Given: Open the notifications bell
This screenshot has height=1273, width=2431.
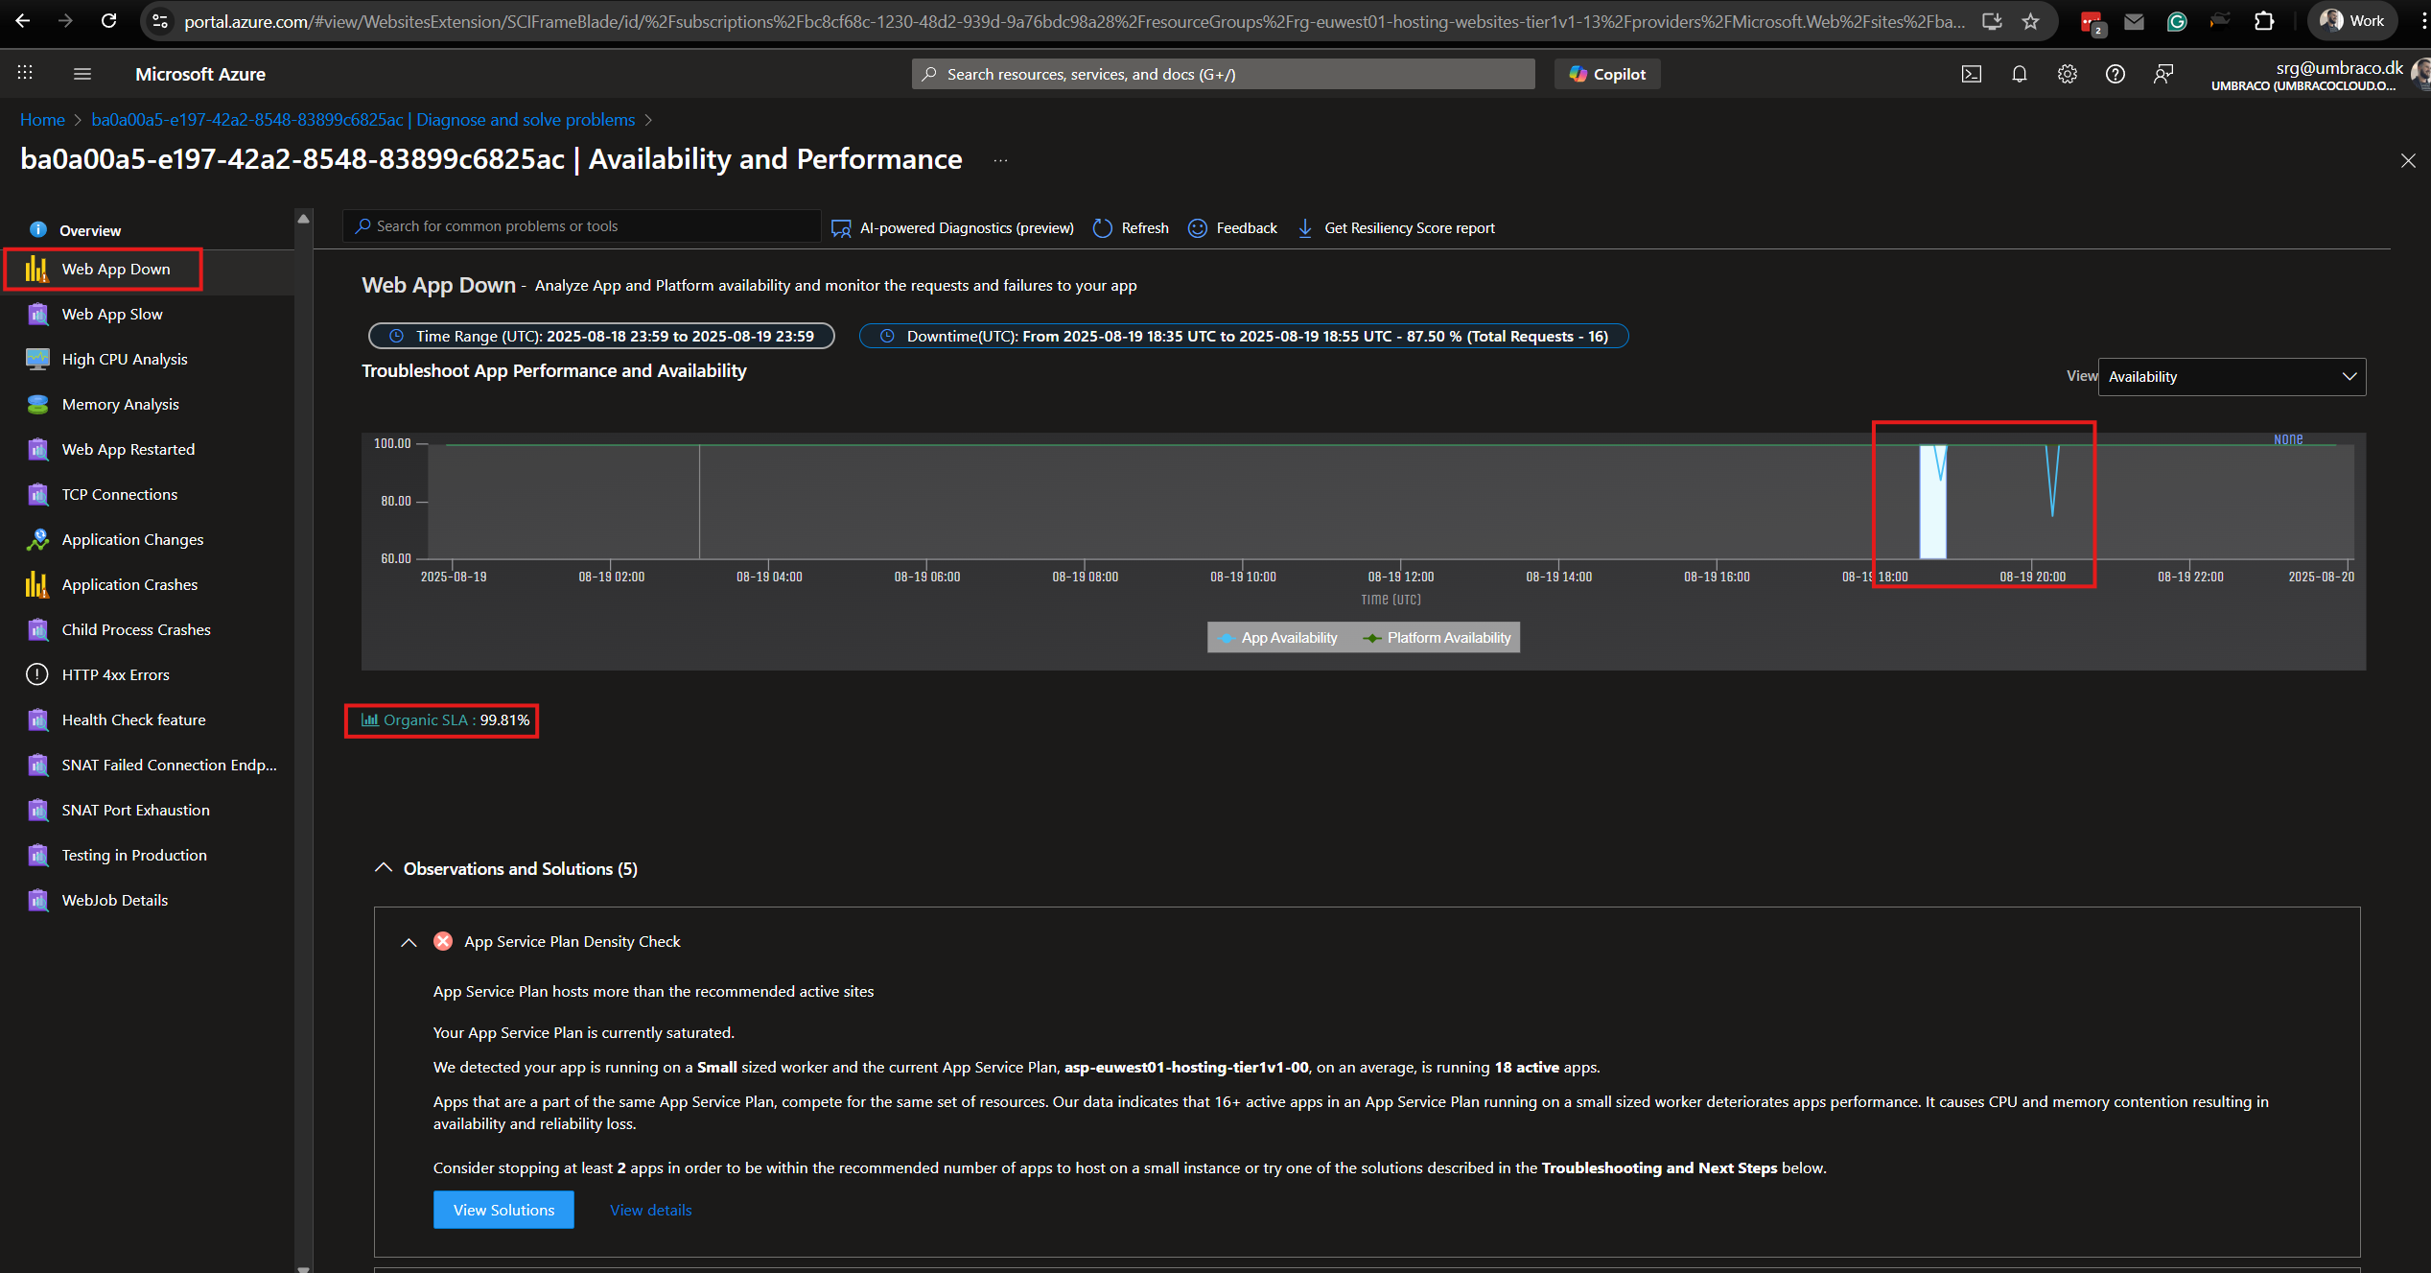Looking at the screenshot, I should (2019, 74).
